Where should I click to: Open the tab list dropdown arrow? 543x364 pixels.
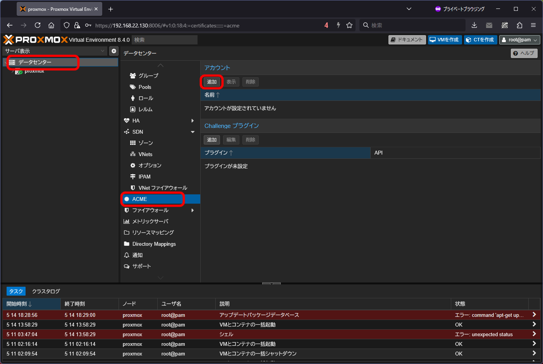(x=409, y=9)
